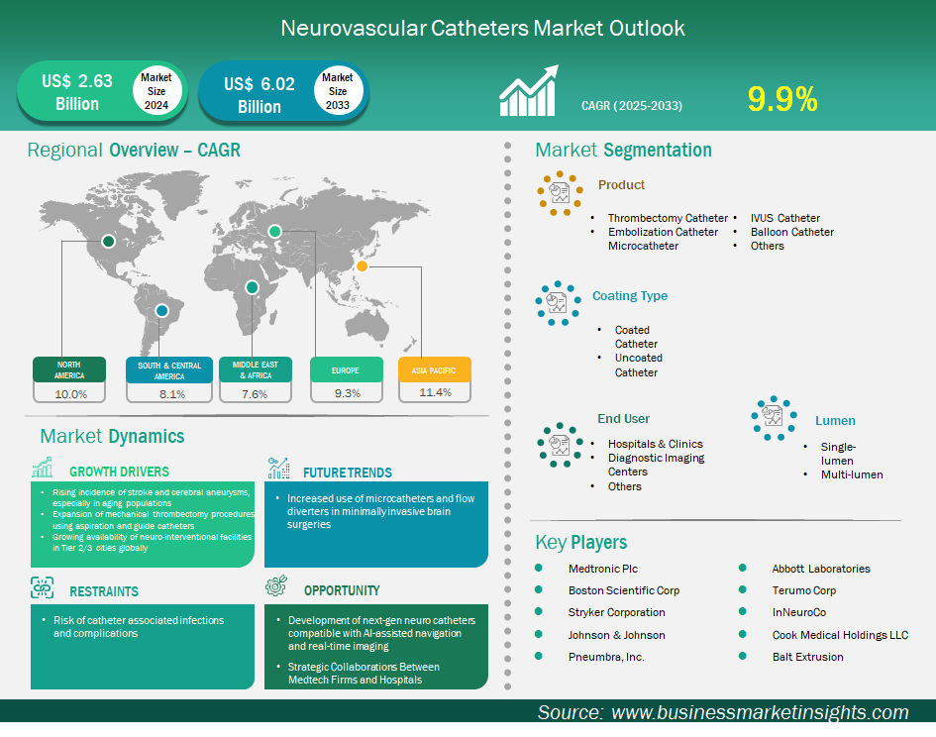Screen dimensions: 936x737
Task: Click the Product segmentation circular icon
Action: 560,193
